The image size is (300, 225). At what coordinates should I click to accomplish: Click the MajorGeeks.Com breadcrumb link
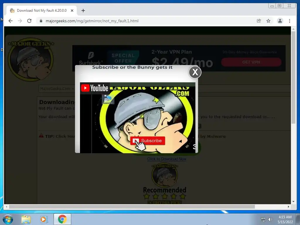point(55,88)
